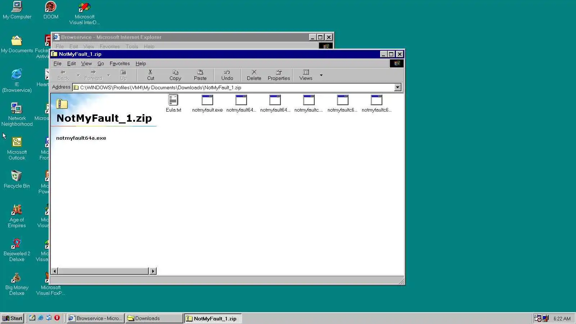
Task: Launch Internet Explorer from Quick Launch bar
Action: (x=41, y=318)
